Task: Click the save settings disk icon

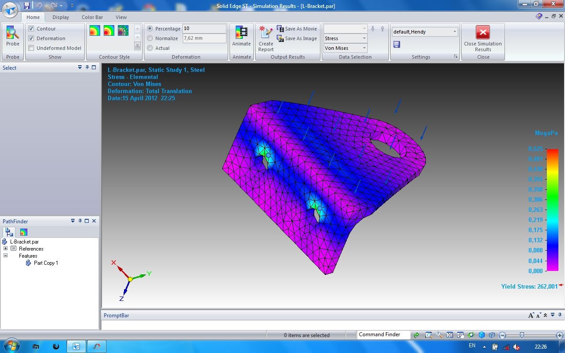Action: click(x=396, y=44)
